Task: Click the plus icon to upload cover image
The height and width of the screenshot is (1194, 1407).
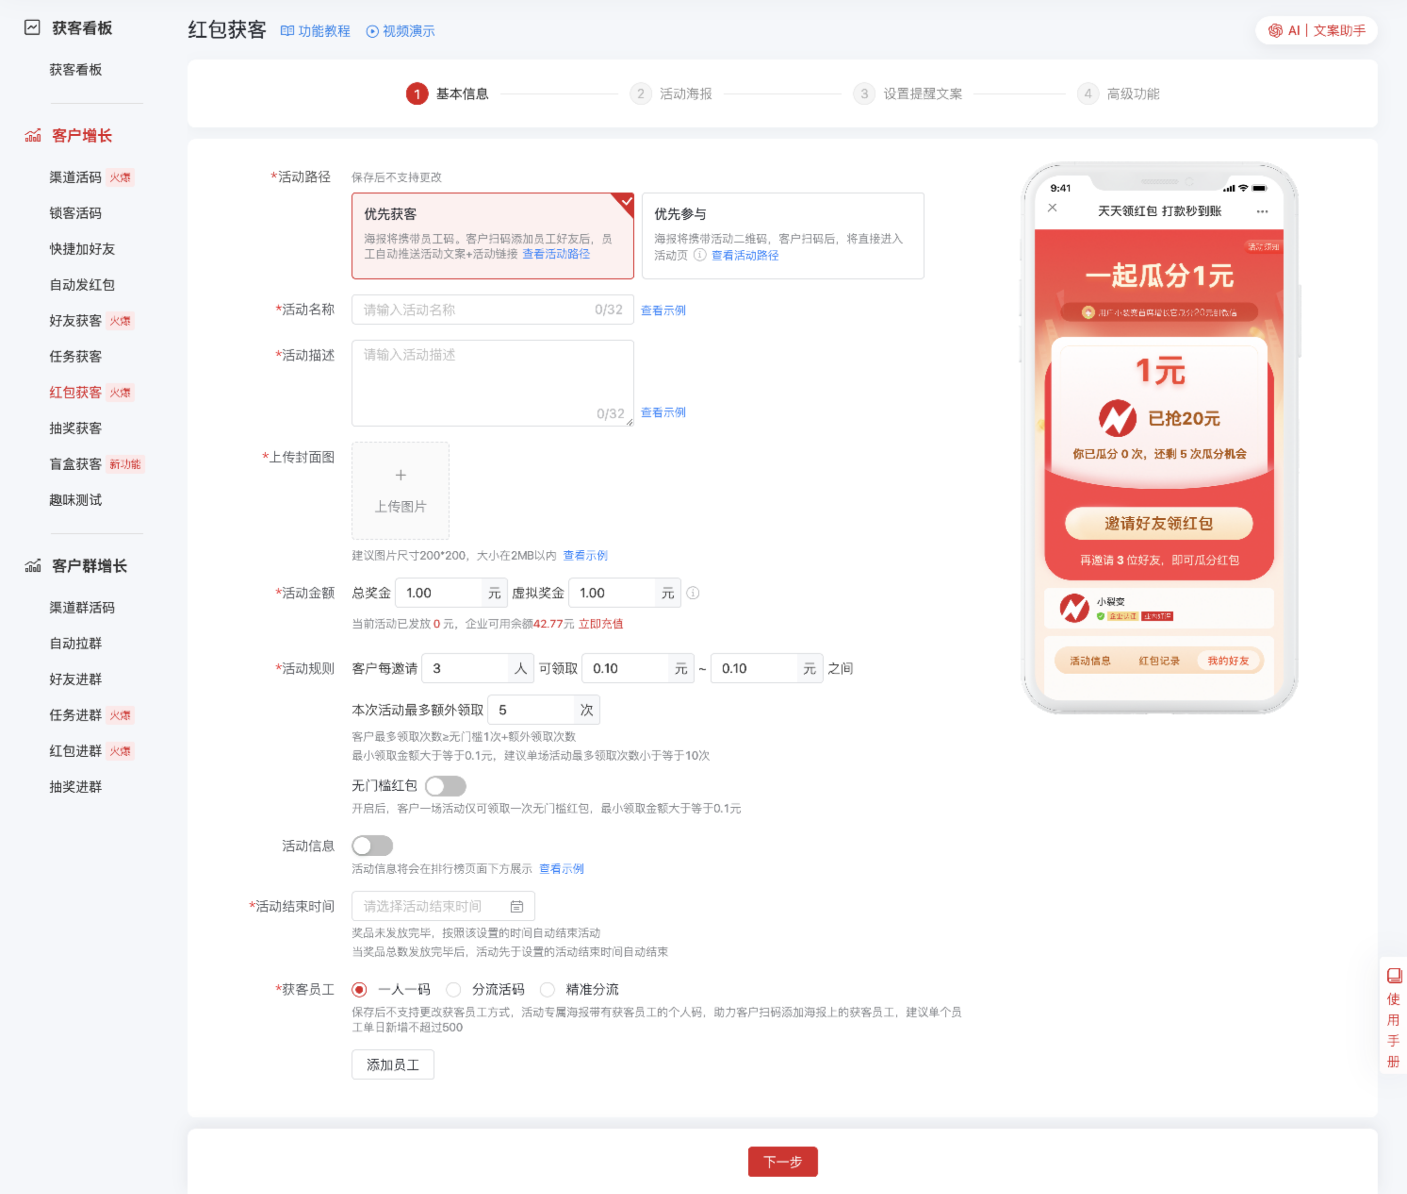Action: pos(400,475)
